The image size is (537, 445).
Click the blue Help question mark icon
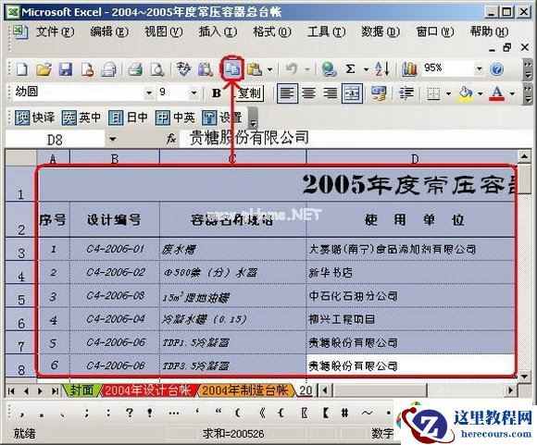point(497,69)
